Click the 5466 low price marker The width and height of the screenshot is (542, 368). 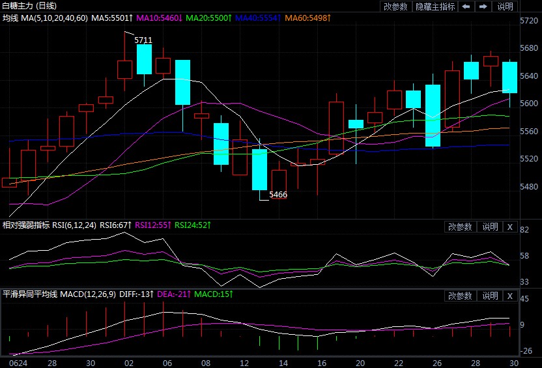[278, 194]
